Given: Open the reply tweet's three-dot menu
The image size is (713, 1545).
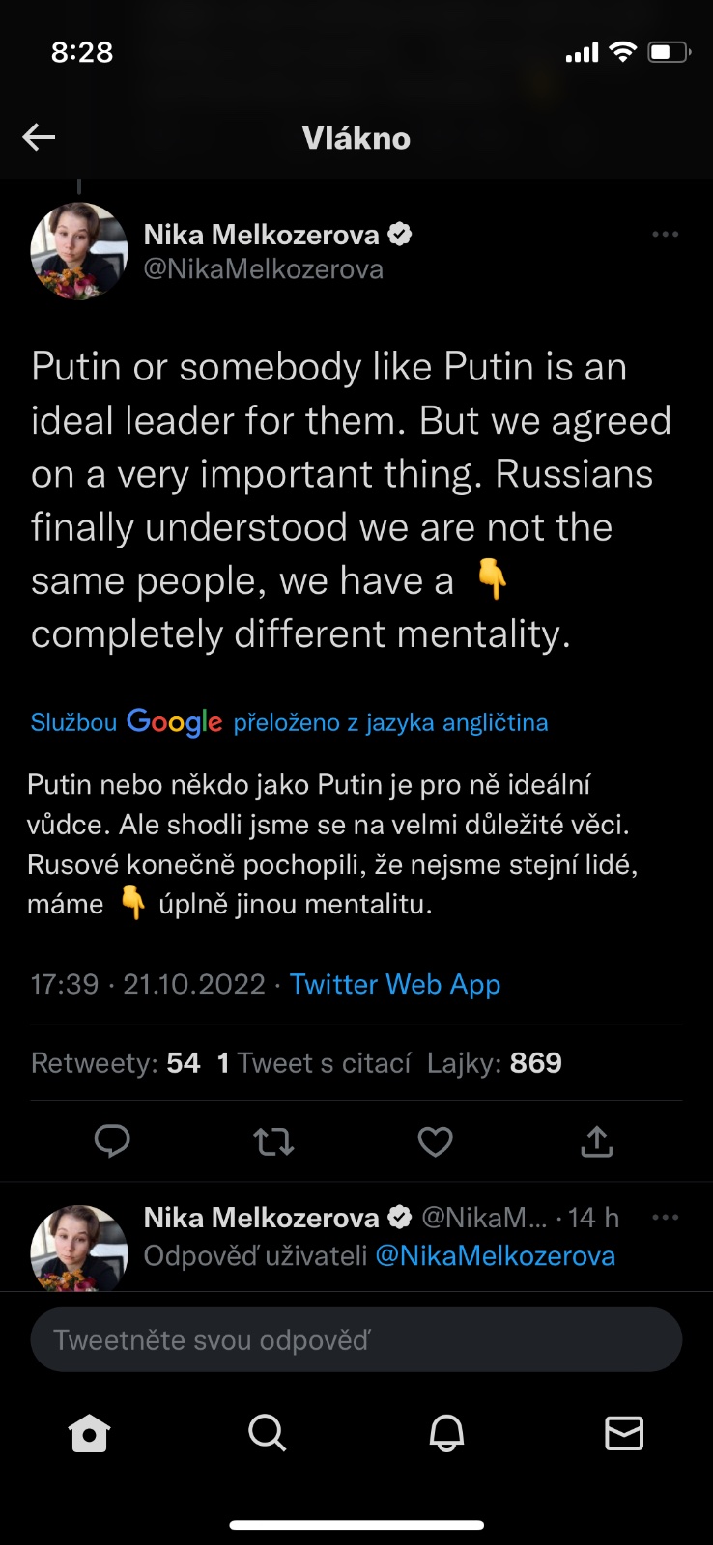Looking at the screenshot, I should (x=665, y=1218).
